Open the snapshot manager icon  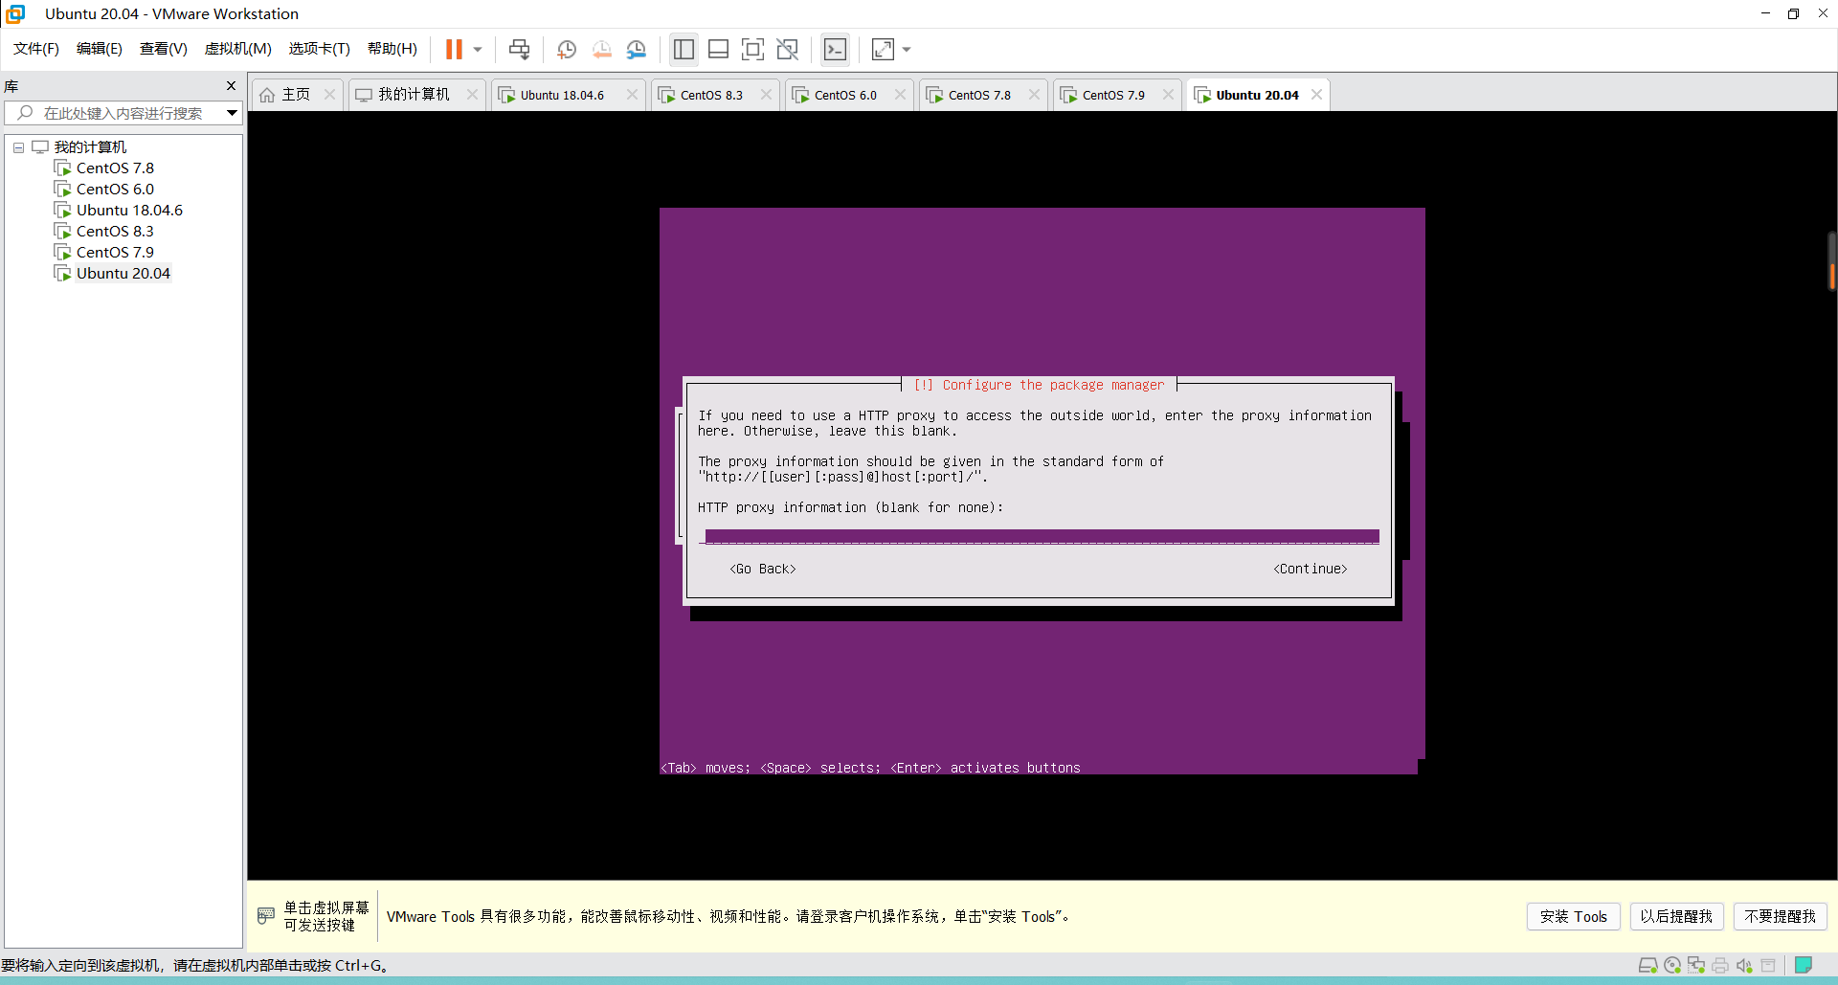tap(637, 49)
